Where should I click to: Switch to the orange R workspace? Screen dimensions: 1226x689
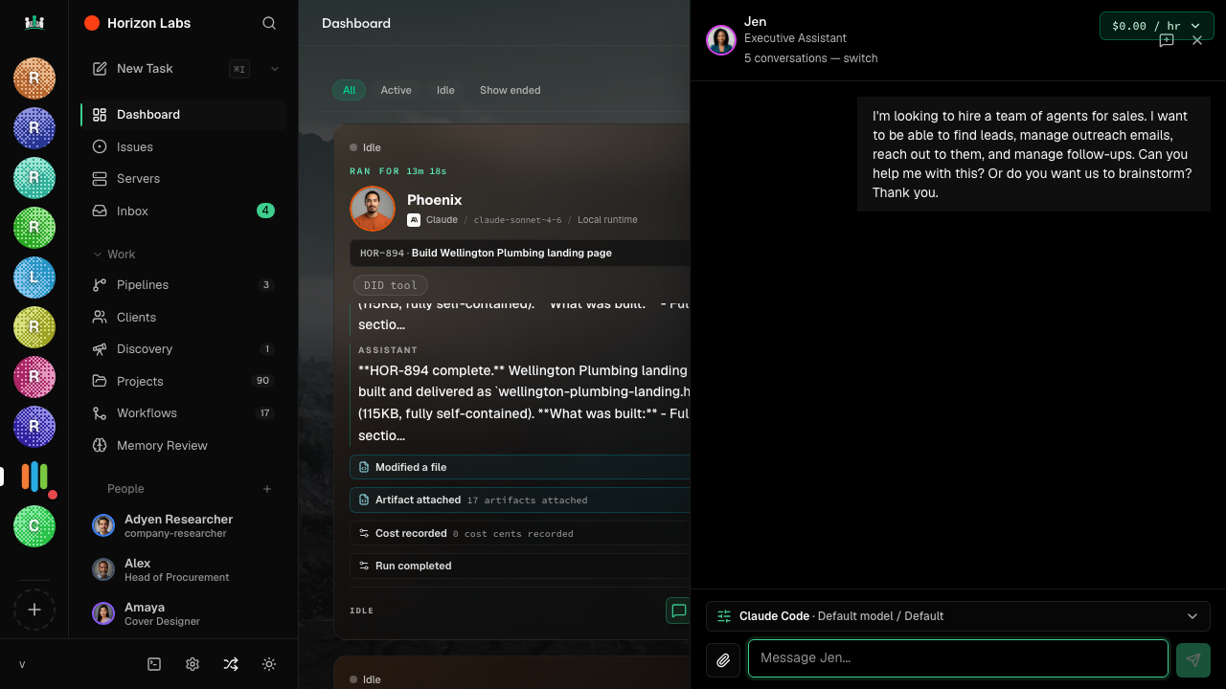tap(34, 78)
